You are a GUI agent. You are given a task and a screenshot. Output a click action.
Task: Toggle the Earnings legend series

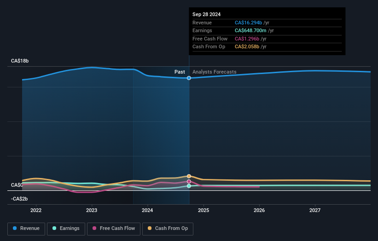tap(66, 229)
